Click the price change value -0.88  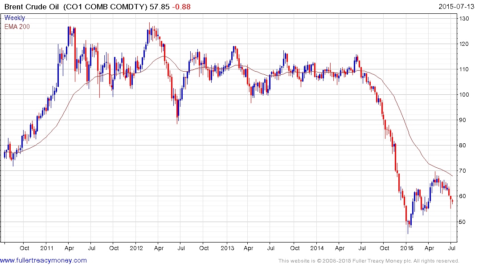(181, 7)
